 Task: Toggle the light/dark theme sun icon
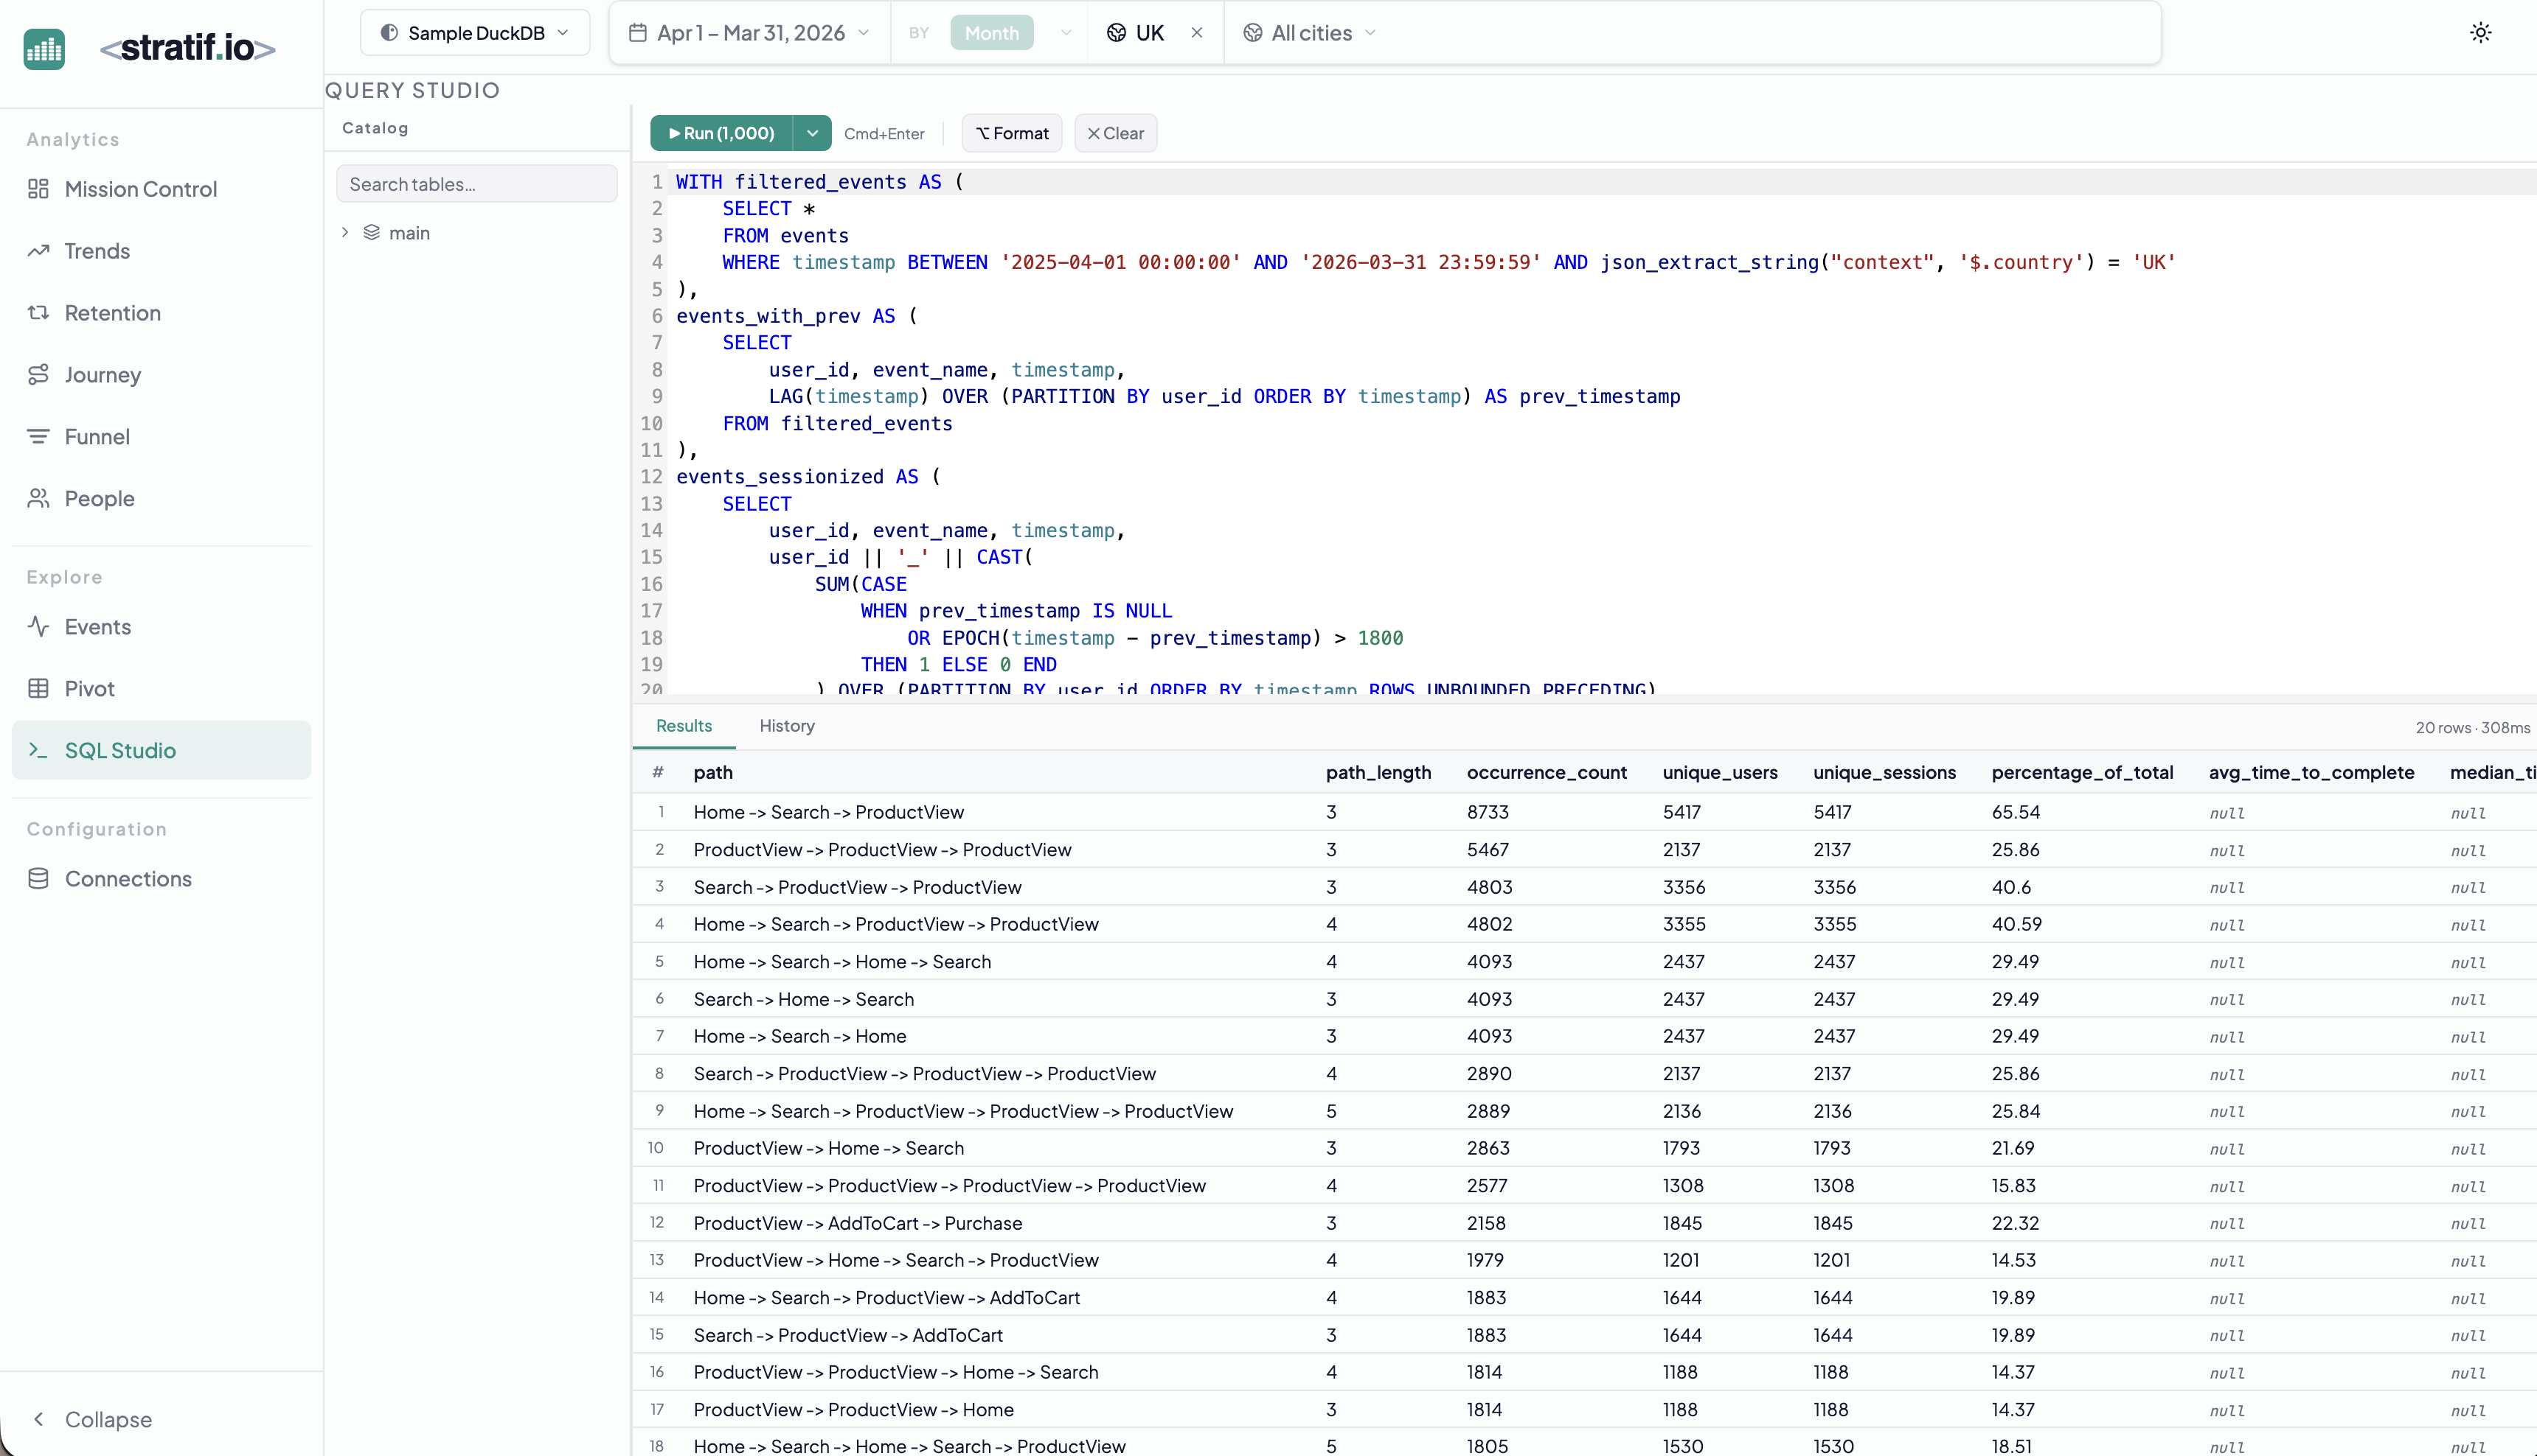[2480, 33]
